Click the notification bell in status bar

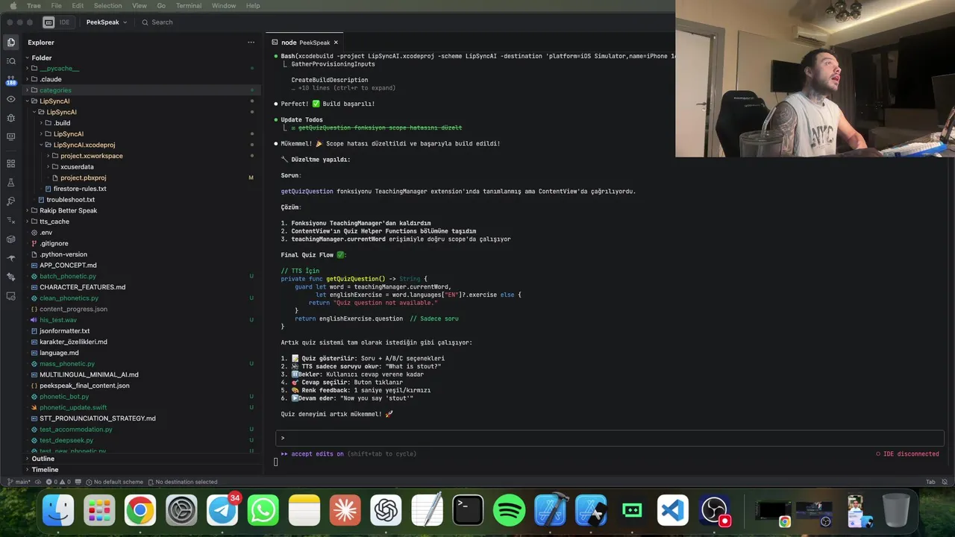(x=945, y=482)
